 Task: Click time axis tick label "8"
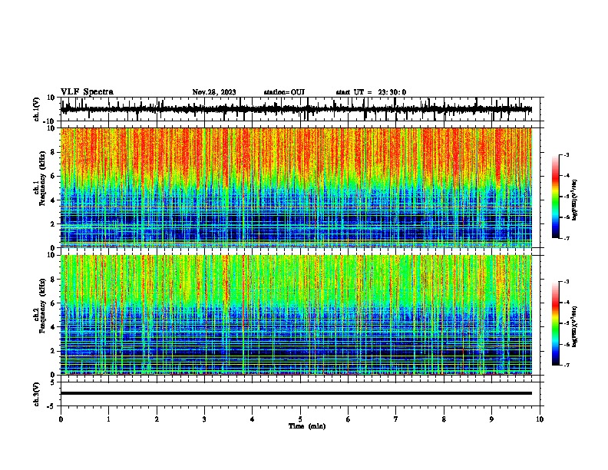444,419
